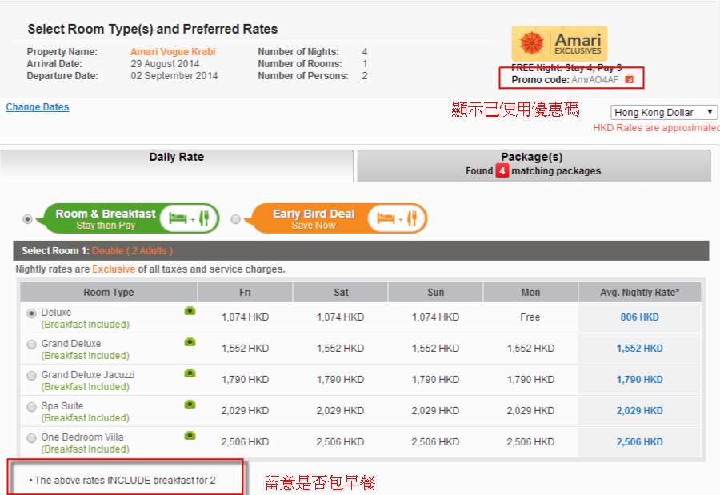Open photo icon for One Bedroom Villa
720x495 pixels.
(x=190, y=436)
